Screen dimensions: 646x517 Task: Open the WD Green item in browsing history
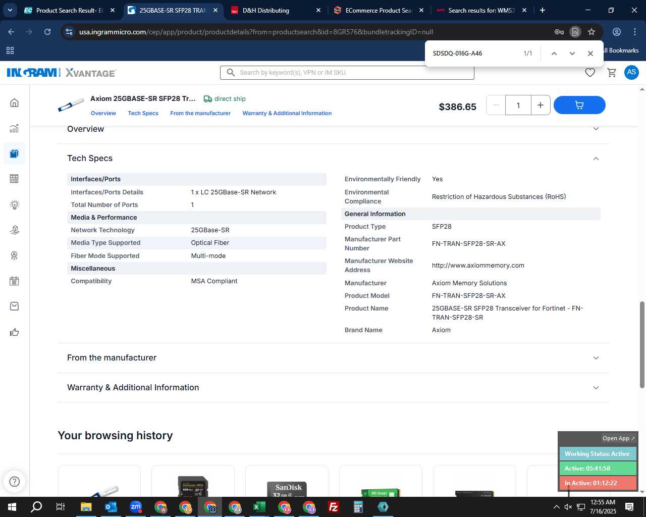(x=381, y=481)
